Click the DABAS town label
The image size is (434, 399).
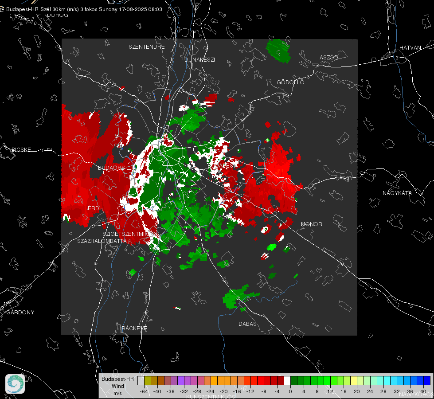point(248,324)
